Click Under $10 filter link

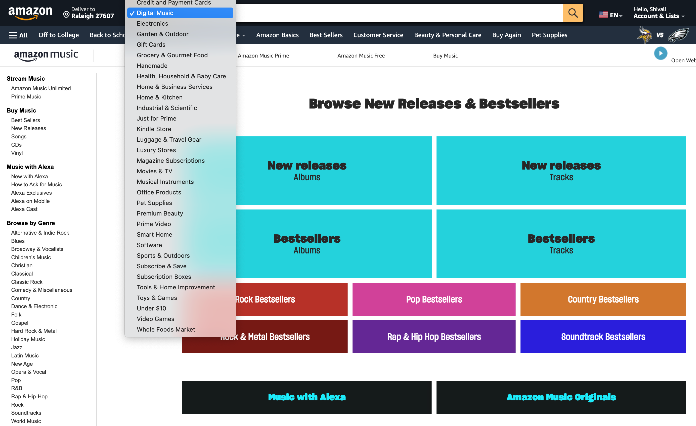[x=152, y=308]
